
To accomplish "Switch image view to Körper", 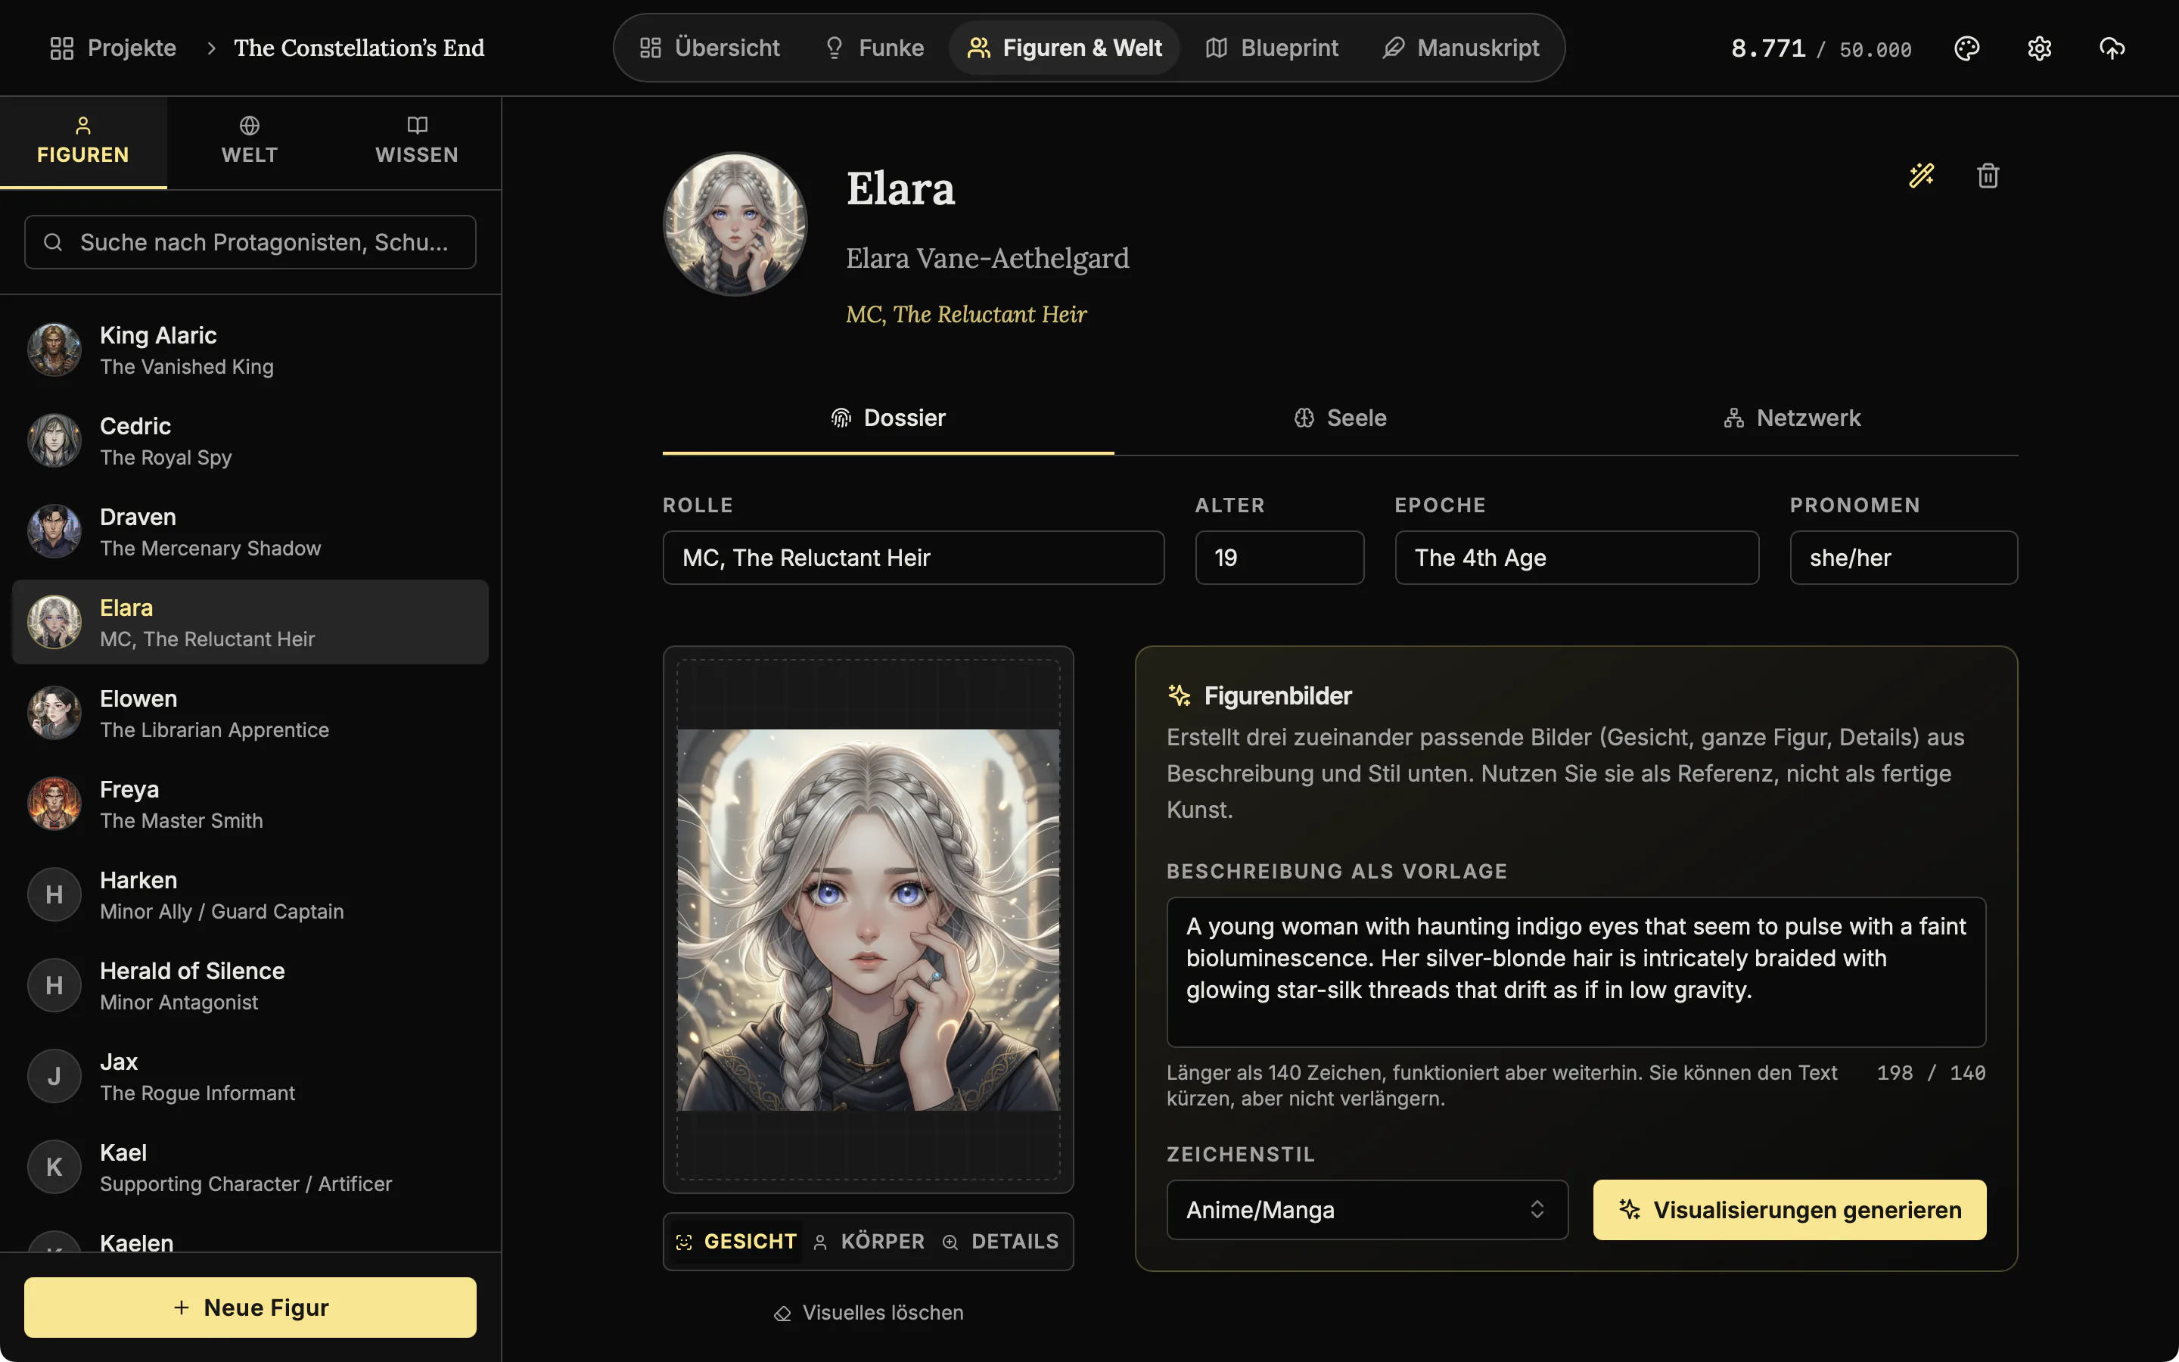I will coord(869,1241).
